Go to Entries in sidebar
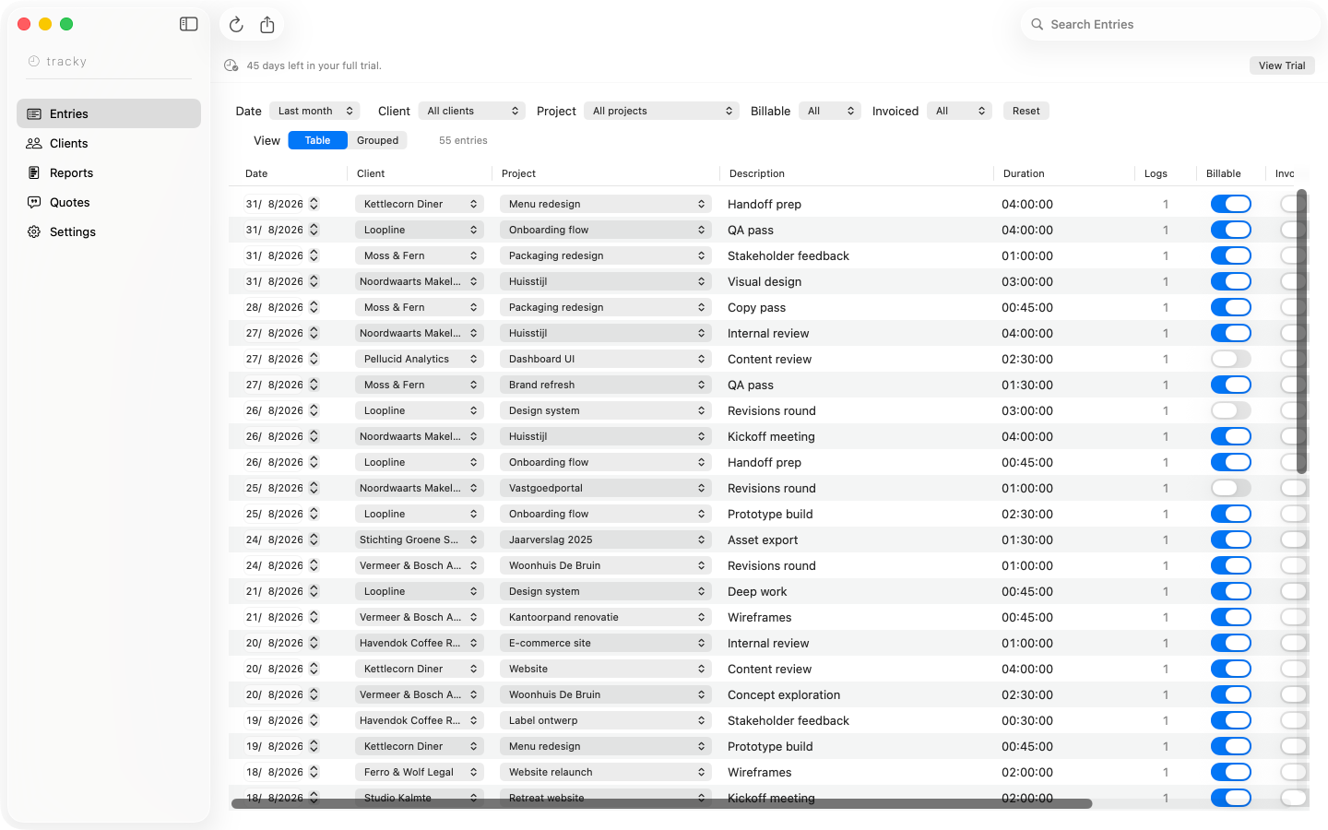This screenshot has width=1328, height=830. (109, 114)
